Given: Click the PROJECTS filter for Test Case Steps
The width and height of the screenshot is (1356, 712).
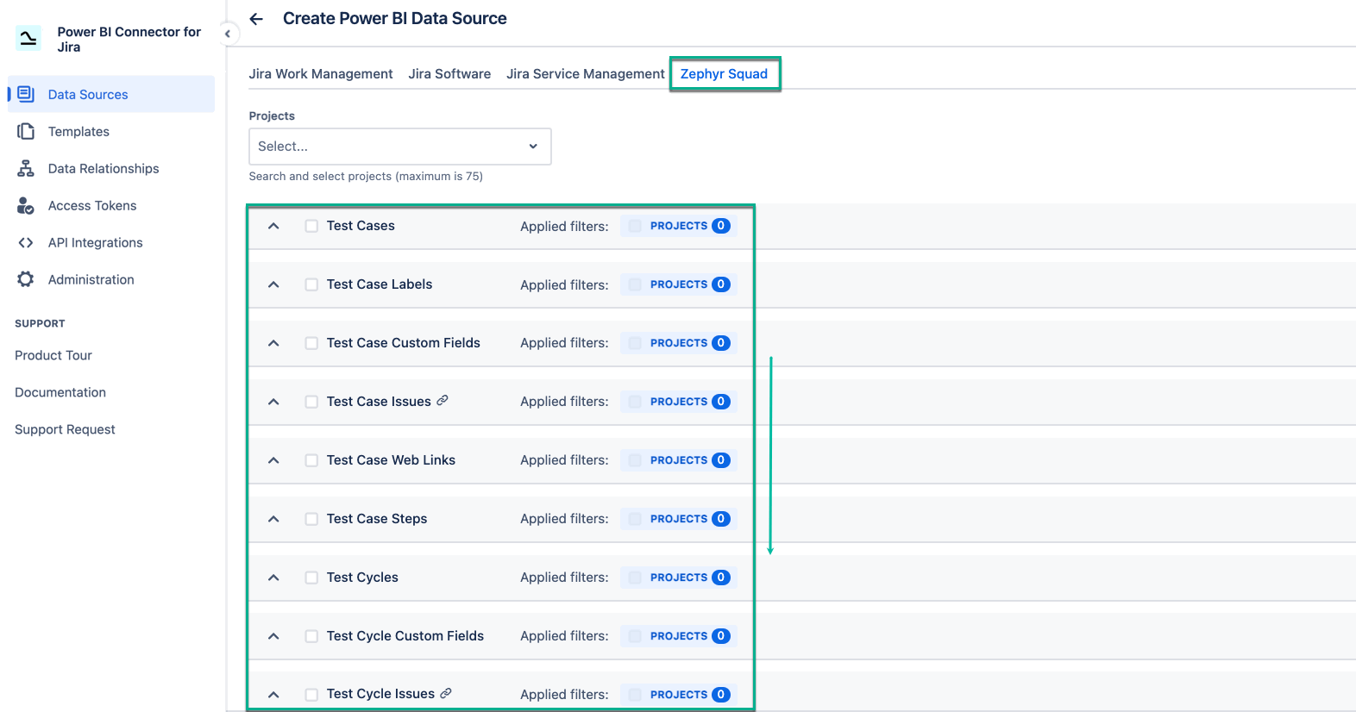Looking at the screenshot, I should (679, 519).
